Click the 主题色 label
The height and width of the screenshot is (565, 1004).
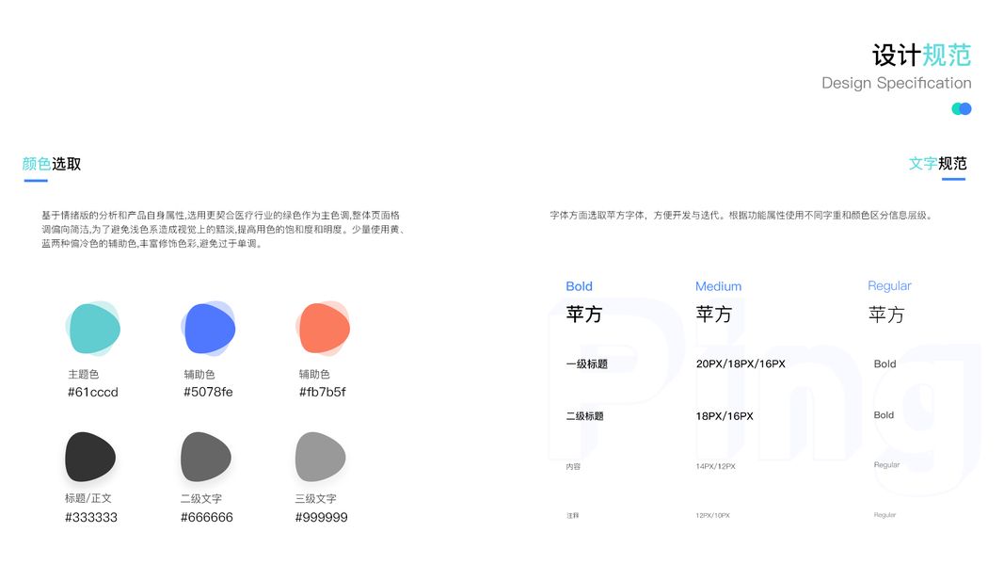pyautogui.click(x=83, y=374)
